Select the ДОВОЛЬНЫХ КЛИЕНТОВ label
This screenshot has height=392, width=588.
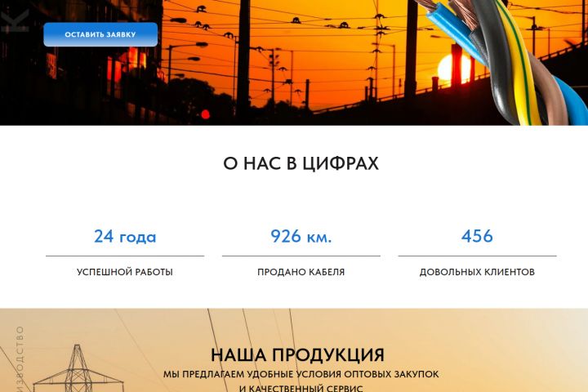477,272
